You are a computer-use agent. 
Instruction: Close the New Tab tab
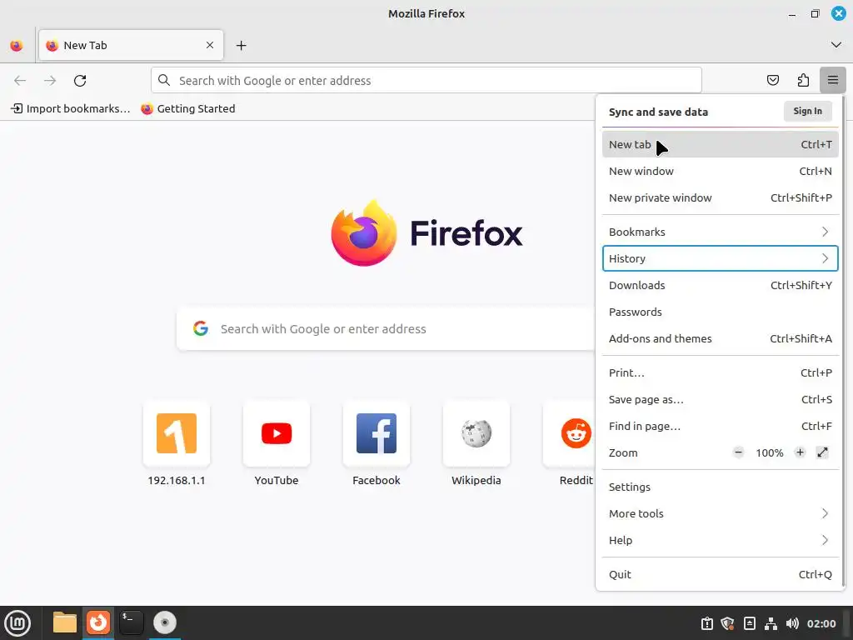[x=209, y=45]
